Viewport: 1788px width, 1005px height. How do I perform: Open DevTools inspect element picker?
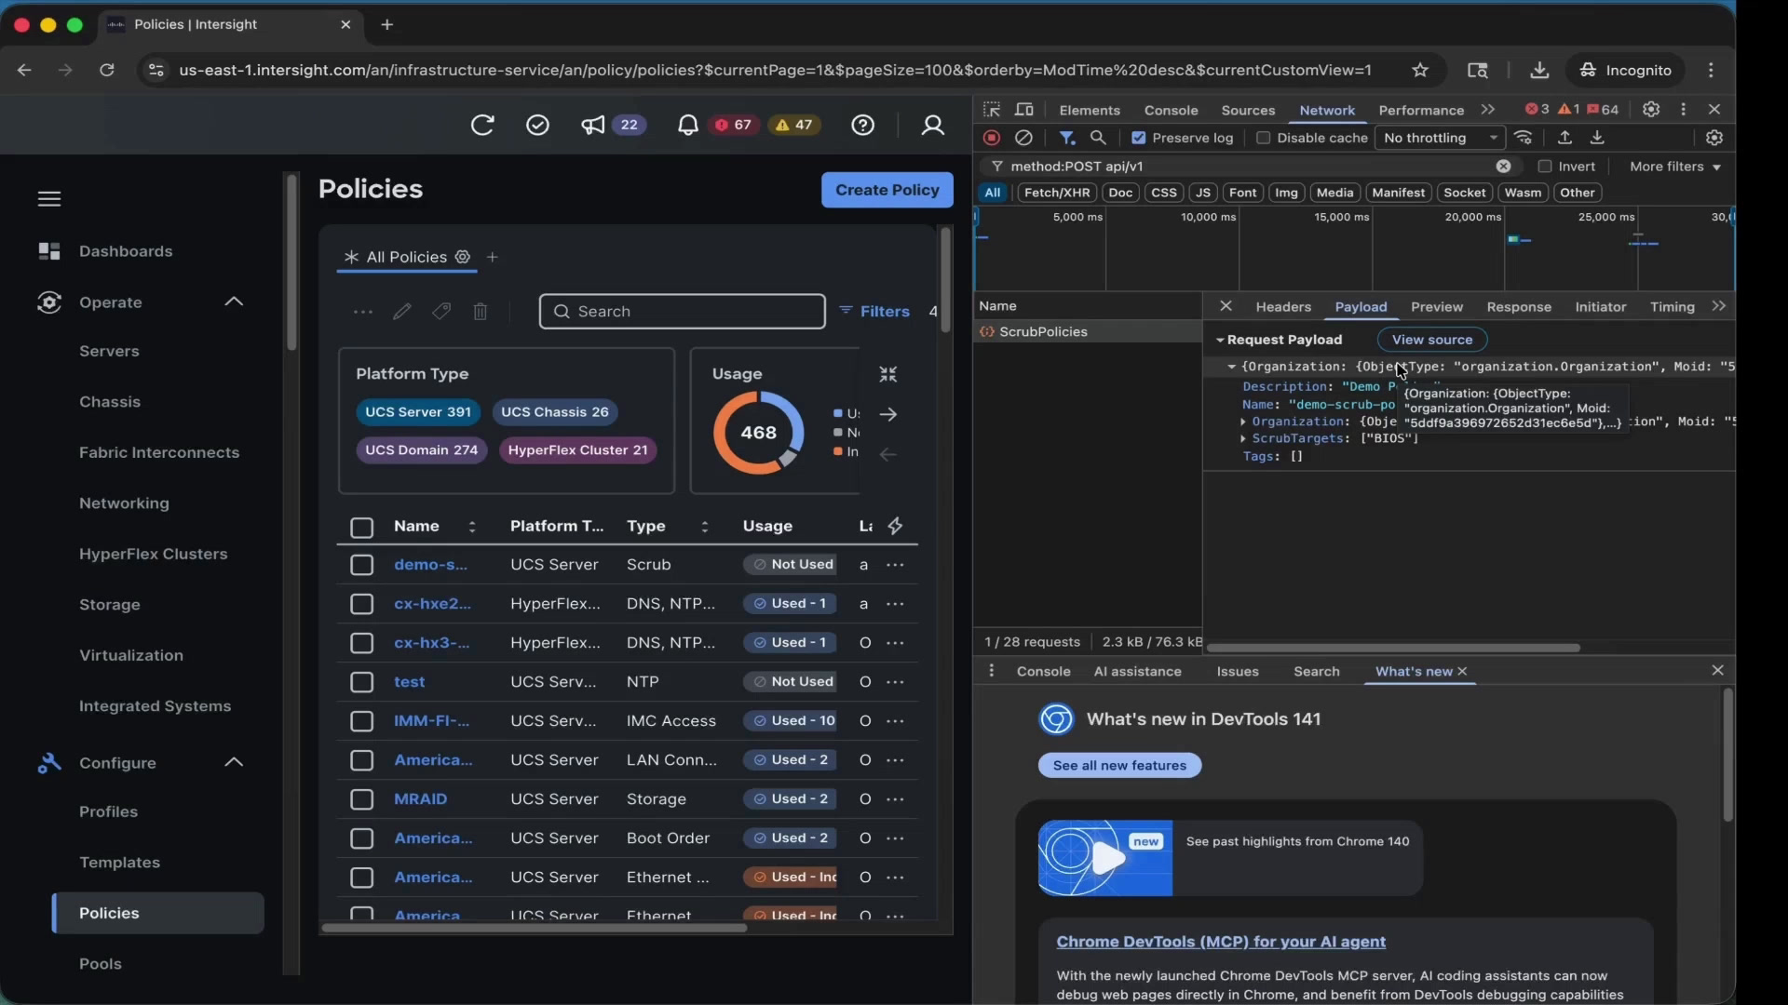click(992, 110)
